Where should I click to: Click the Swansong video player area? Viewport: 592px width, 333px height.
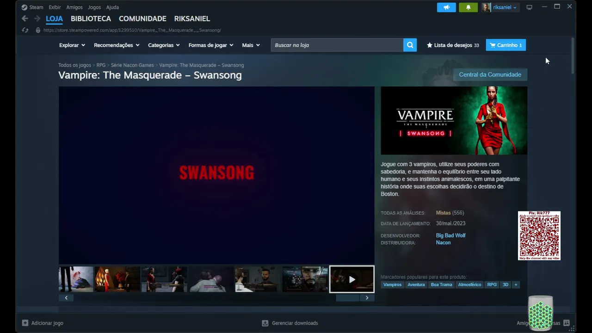point(216,175)
